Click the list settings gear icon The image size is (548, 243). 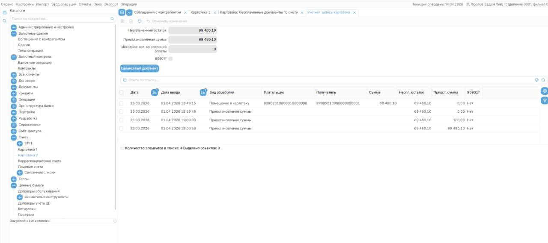click(x=545, y=91)
